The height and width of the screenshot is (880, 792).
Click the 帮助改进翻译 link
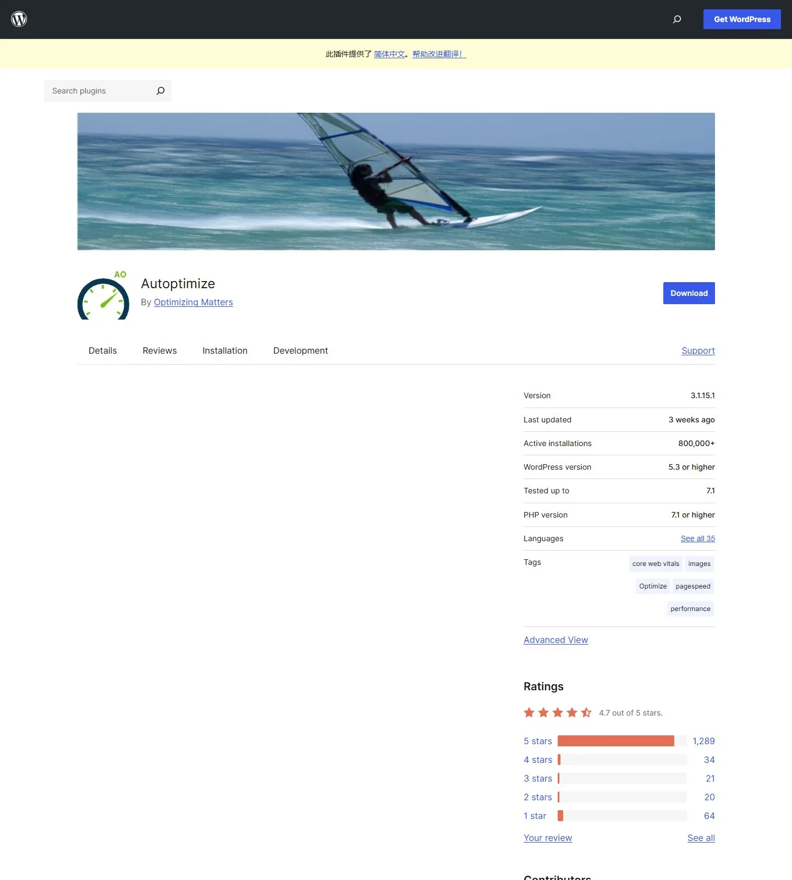[x=439, y=54]
